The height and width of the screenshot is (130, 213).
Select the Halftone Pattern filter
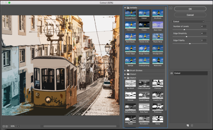click(131, 107)
